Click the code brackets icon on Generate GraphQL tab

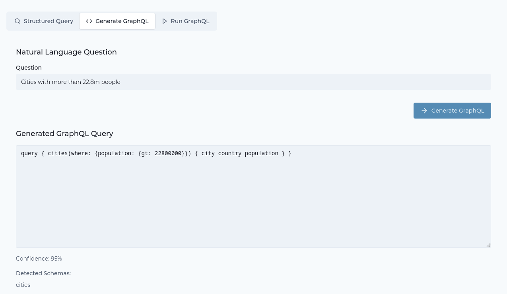click(x=89, y=21)
